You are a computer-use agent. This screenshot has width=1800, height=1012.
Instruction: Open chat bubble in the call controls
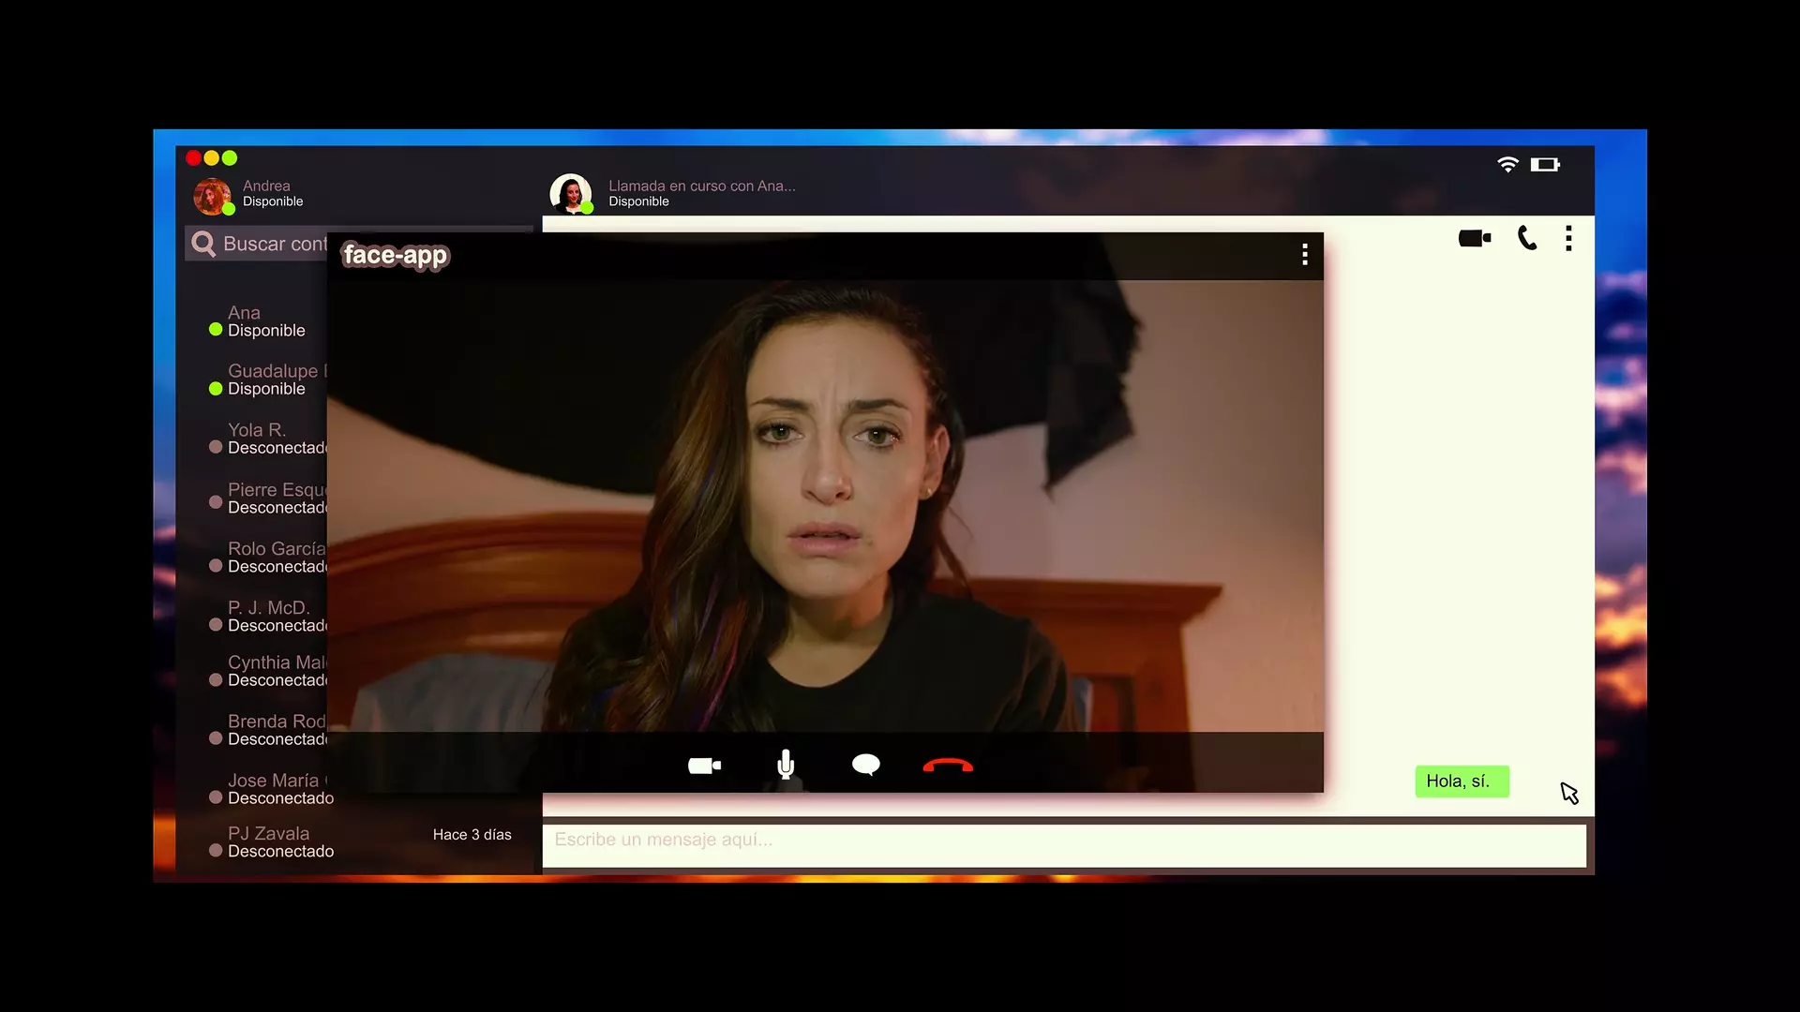(865, 766)
